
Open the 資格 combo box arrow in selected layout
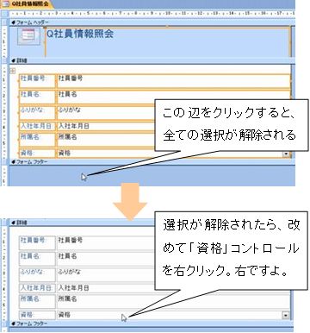pyautogui.click(x=286, y=154)
